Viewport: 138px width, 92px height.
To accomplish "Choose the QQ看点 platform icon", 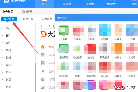I will point(76,49).
